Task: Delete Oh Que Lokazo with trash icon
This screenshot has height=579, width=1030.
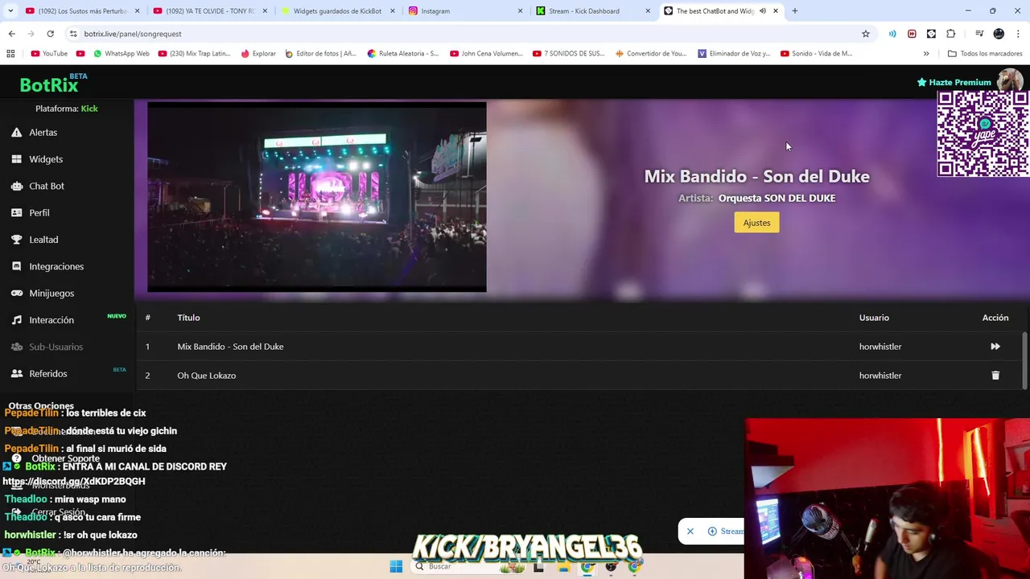Action: (995, 376)
